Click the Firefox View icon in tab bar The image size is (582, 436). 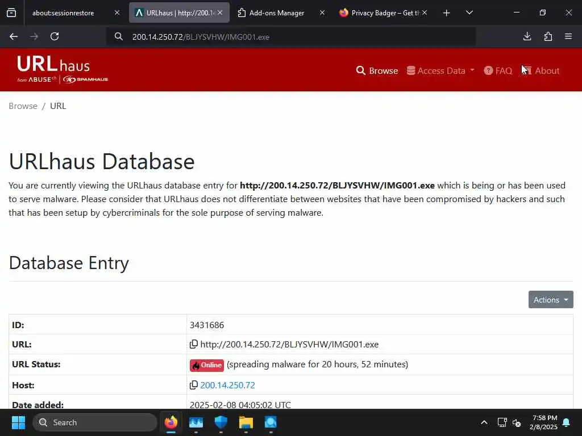tap(11, 13)
